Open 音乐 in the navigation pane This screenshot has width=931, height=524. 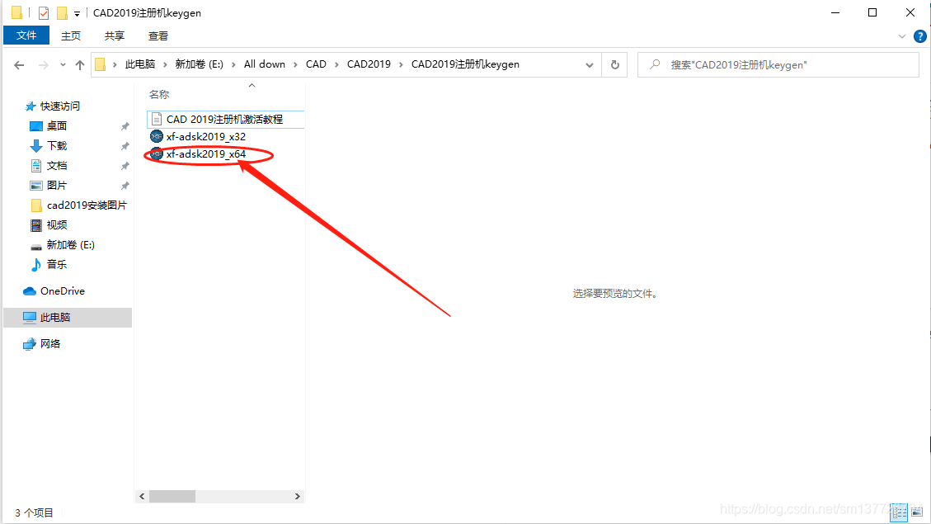point(56,264)
